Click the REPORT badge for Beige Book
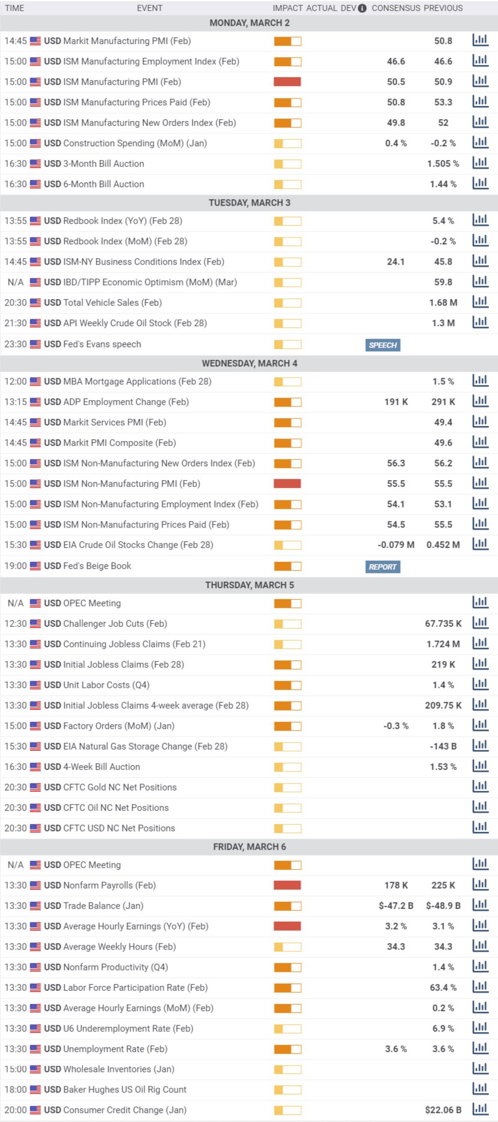498x1122 pixels. pyautogui.click(x=383, y=567)
